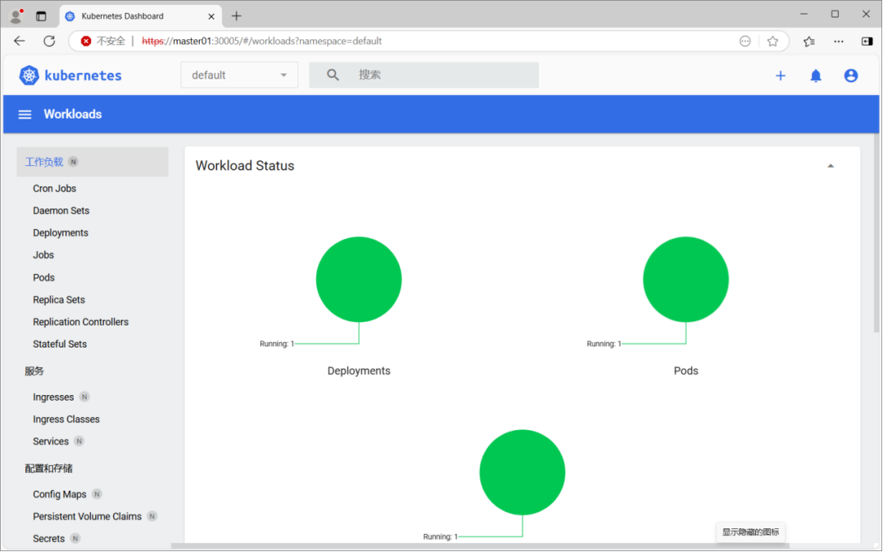The height and width of the screenshot is (552, 883).
Task: Click the Pods green status circle
Action: point(686,280)
